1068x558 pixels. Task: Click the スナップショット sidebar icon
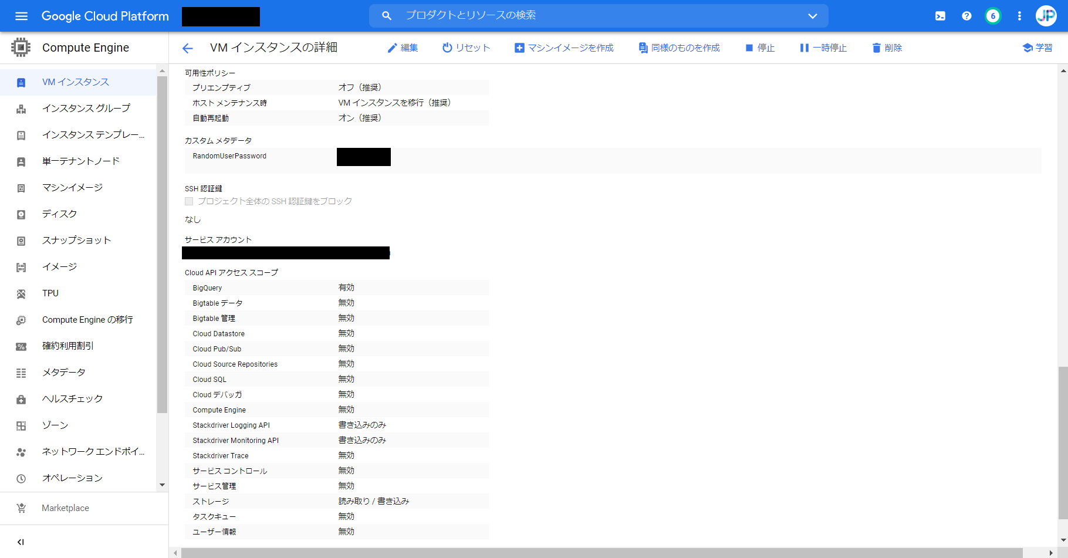21,241
